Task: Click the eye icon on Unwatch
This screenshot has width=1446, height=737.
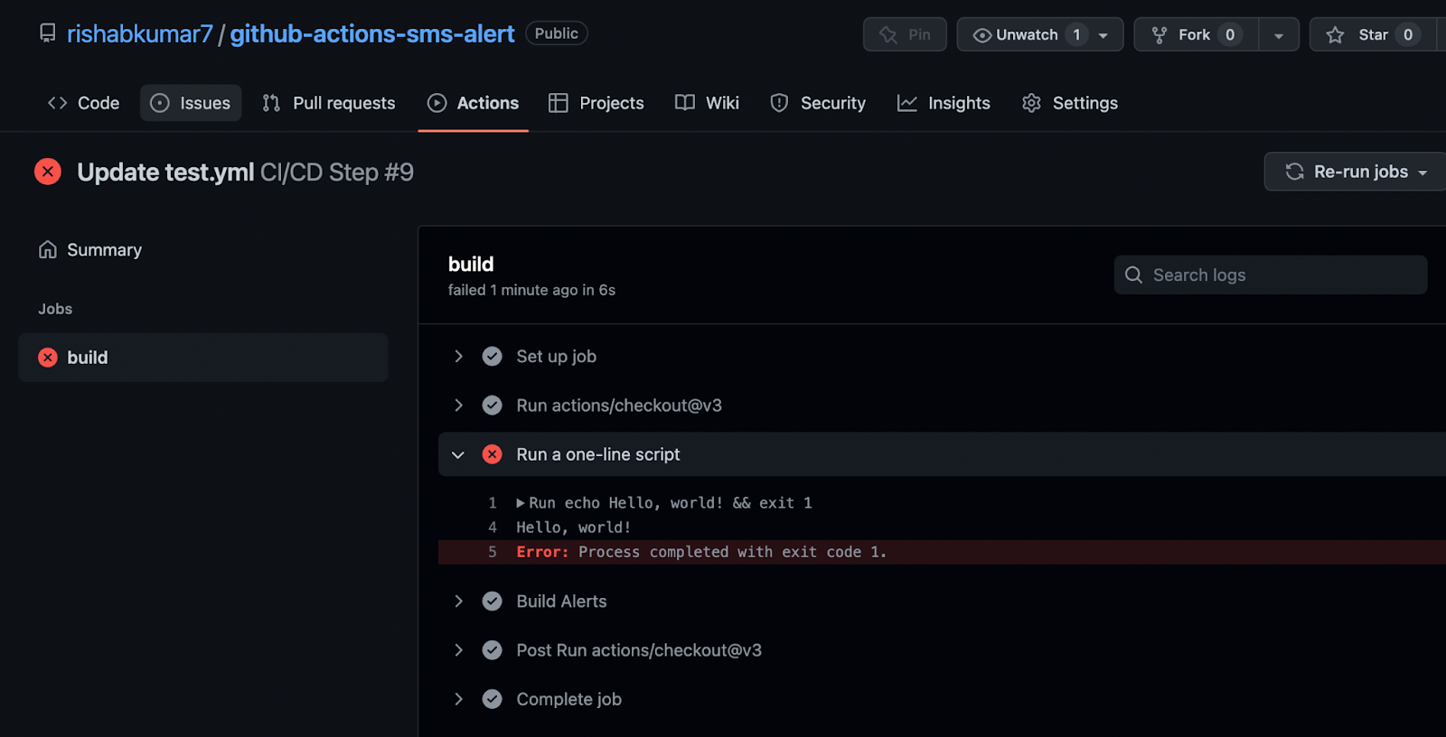Action: [981, 34]
